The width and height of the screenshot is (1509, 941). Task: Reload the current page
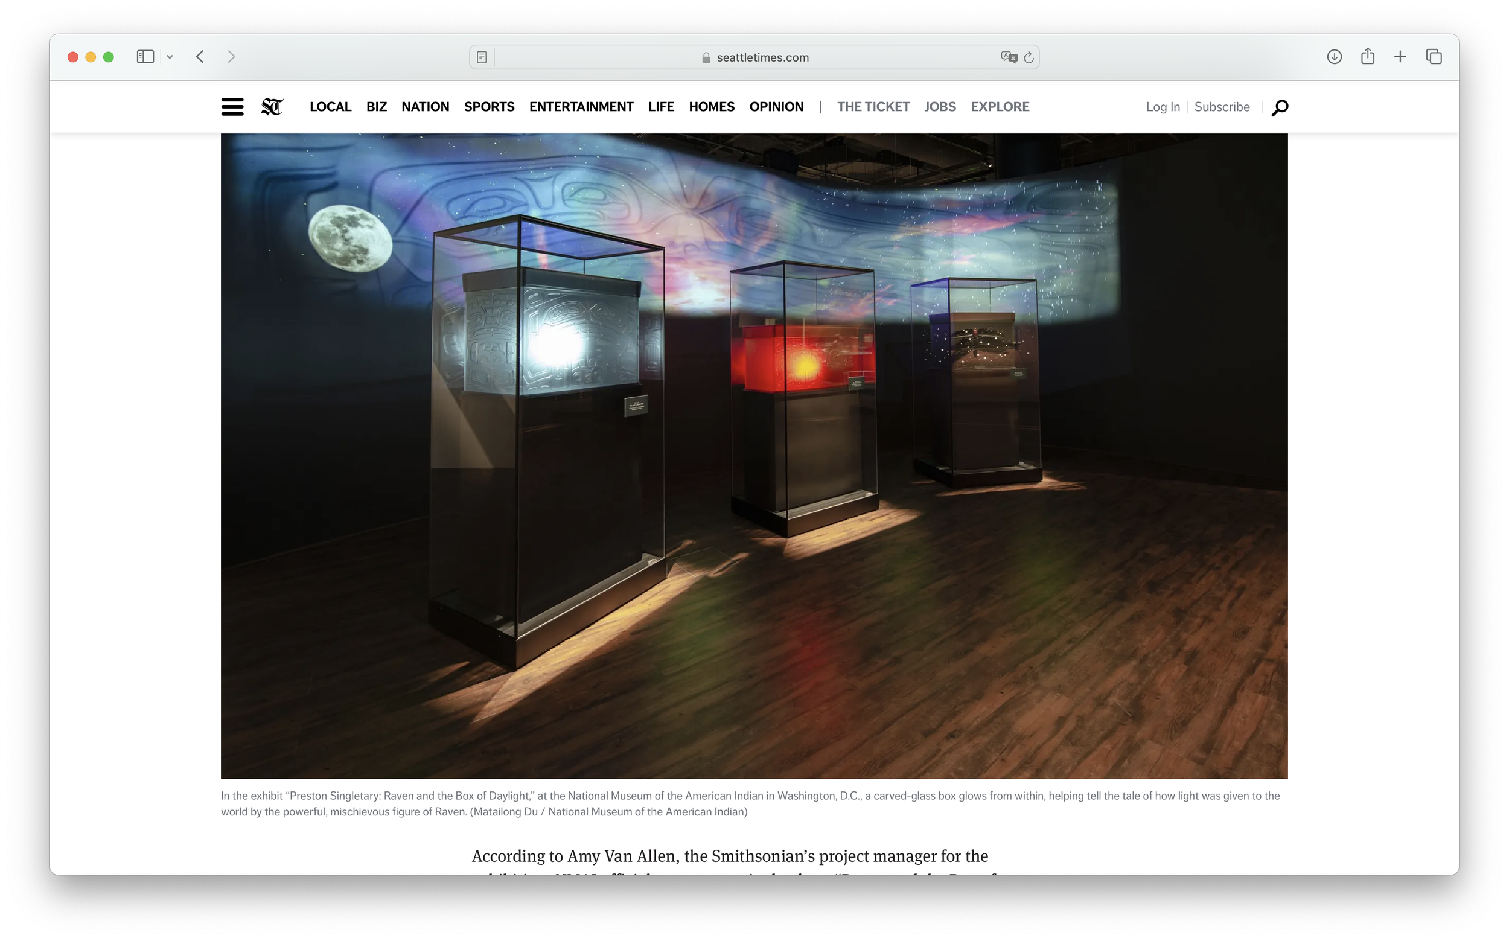coord(1028,57)
